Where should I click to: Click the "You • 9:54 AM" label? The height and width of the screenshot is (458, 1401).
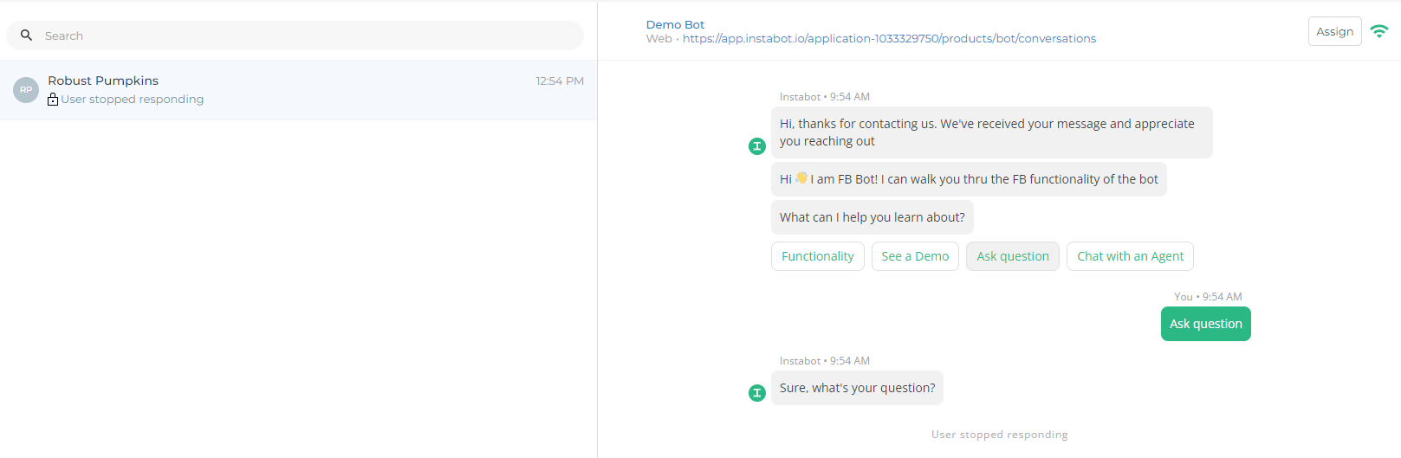(1208, 297)
